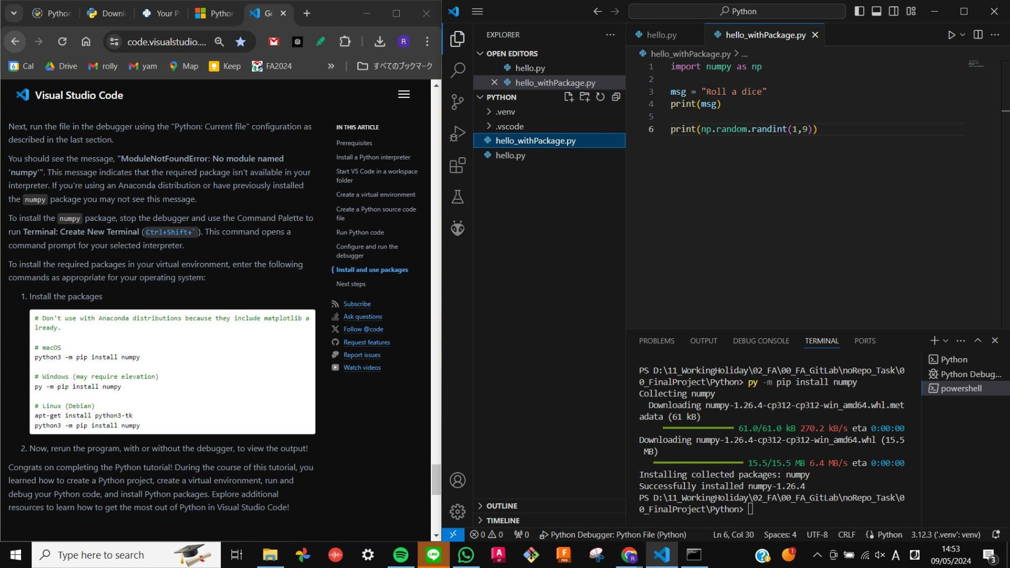The width and height of the screenshot is (1010, 568).
Task: Switch to the PROBLEMS panel tab
Action: 657,341
